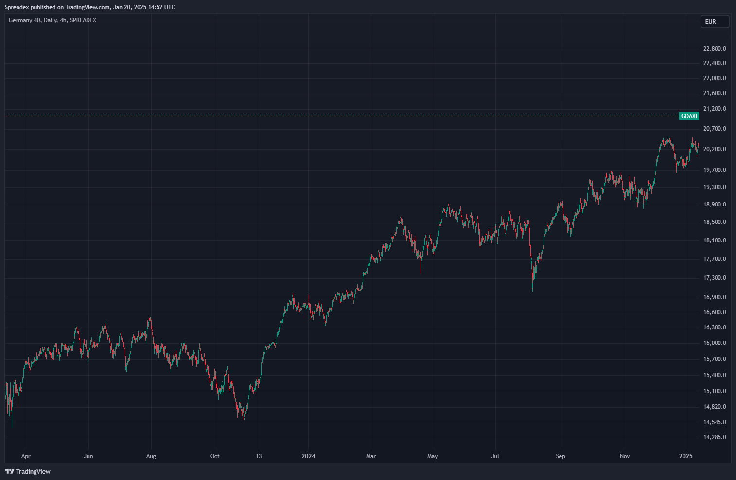Click the 2025 year axis label
Viewport: 736px width, 480px height.
[686, 456]
